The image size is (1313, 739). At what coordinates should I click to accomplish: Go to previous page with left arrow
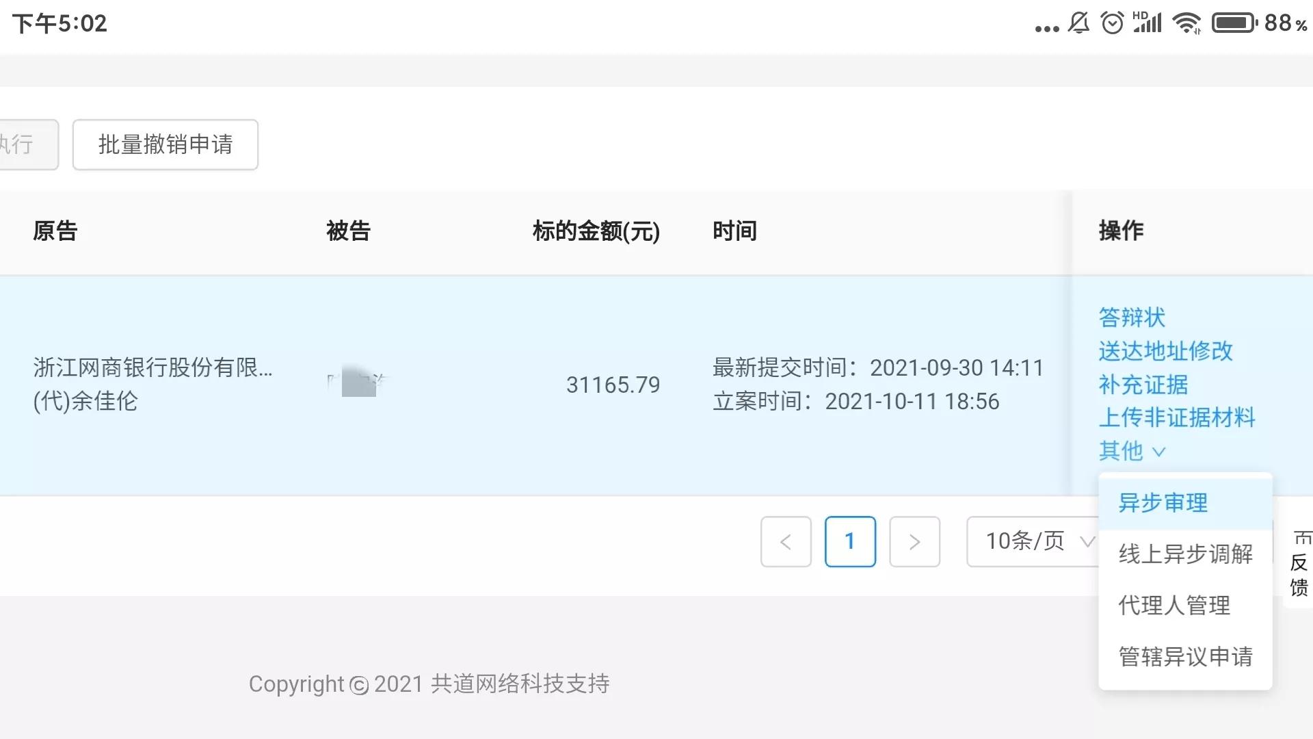click(x=785, y=541)
